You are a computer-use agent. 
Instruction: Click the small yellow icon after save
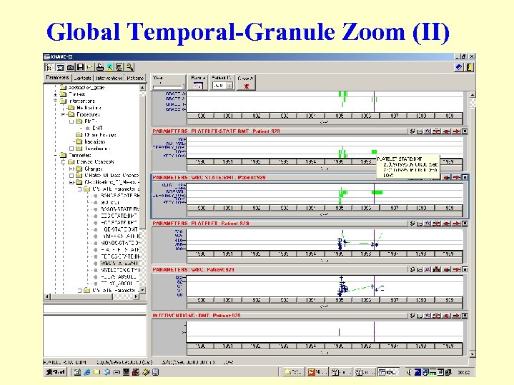pos(90,67)
